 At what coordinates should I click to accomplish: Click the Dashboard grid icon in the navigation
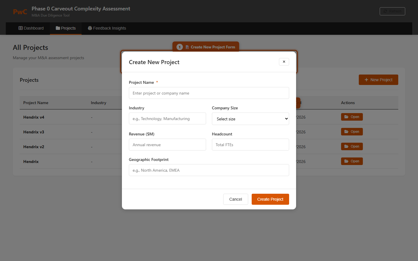pos(20,28)
